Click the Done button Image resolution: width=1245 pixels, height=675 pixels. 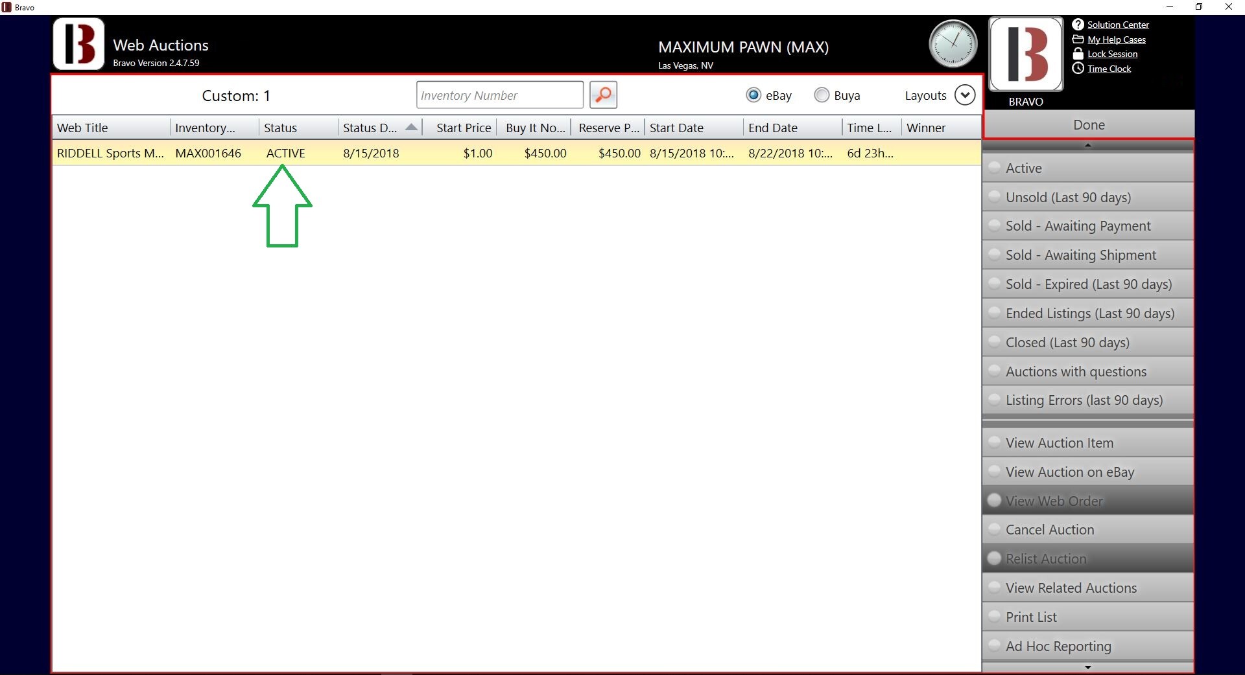point(1089,124)
